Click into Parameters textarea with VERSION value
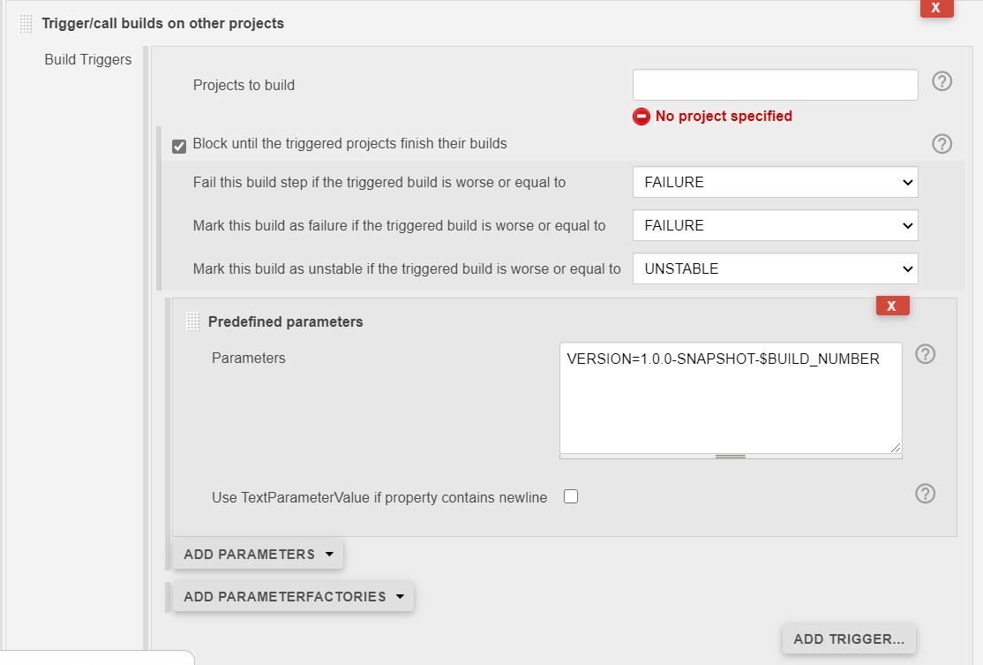The height and width of the screenshot is (665, 983). coord(731,397)
